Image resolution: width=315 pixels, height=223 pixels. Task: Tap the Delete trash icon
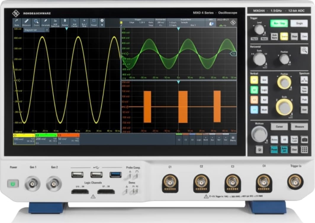pyautogui.click(x=65, y=22)
